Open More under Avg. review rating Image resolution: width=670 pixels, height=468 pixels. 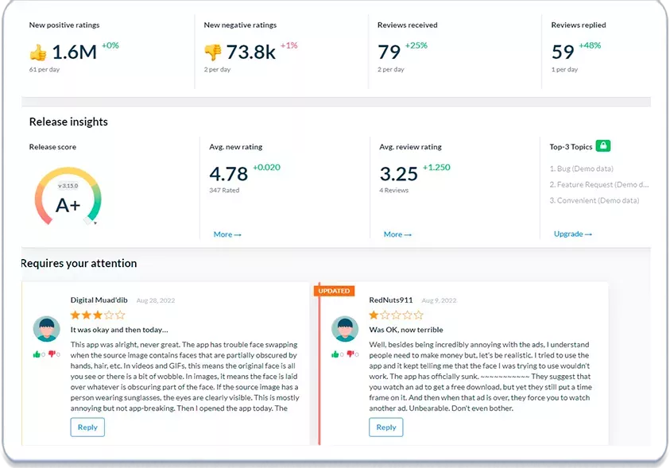click(x=397, y=234)
